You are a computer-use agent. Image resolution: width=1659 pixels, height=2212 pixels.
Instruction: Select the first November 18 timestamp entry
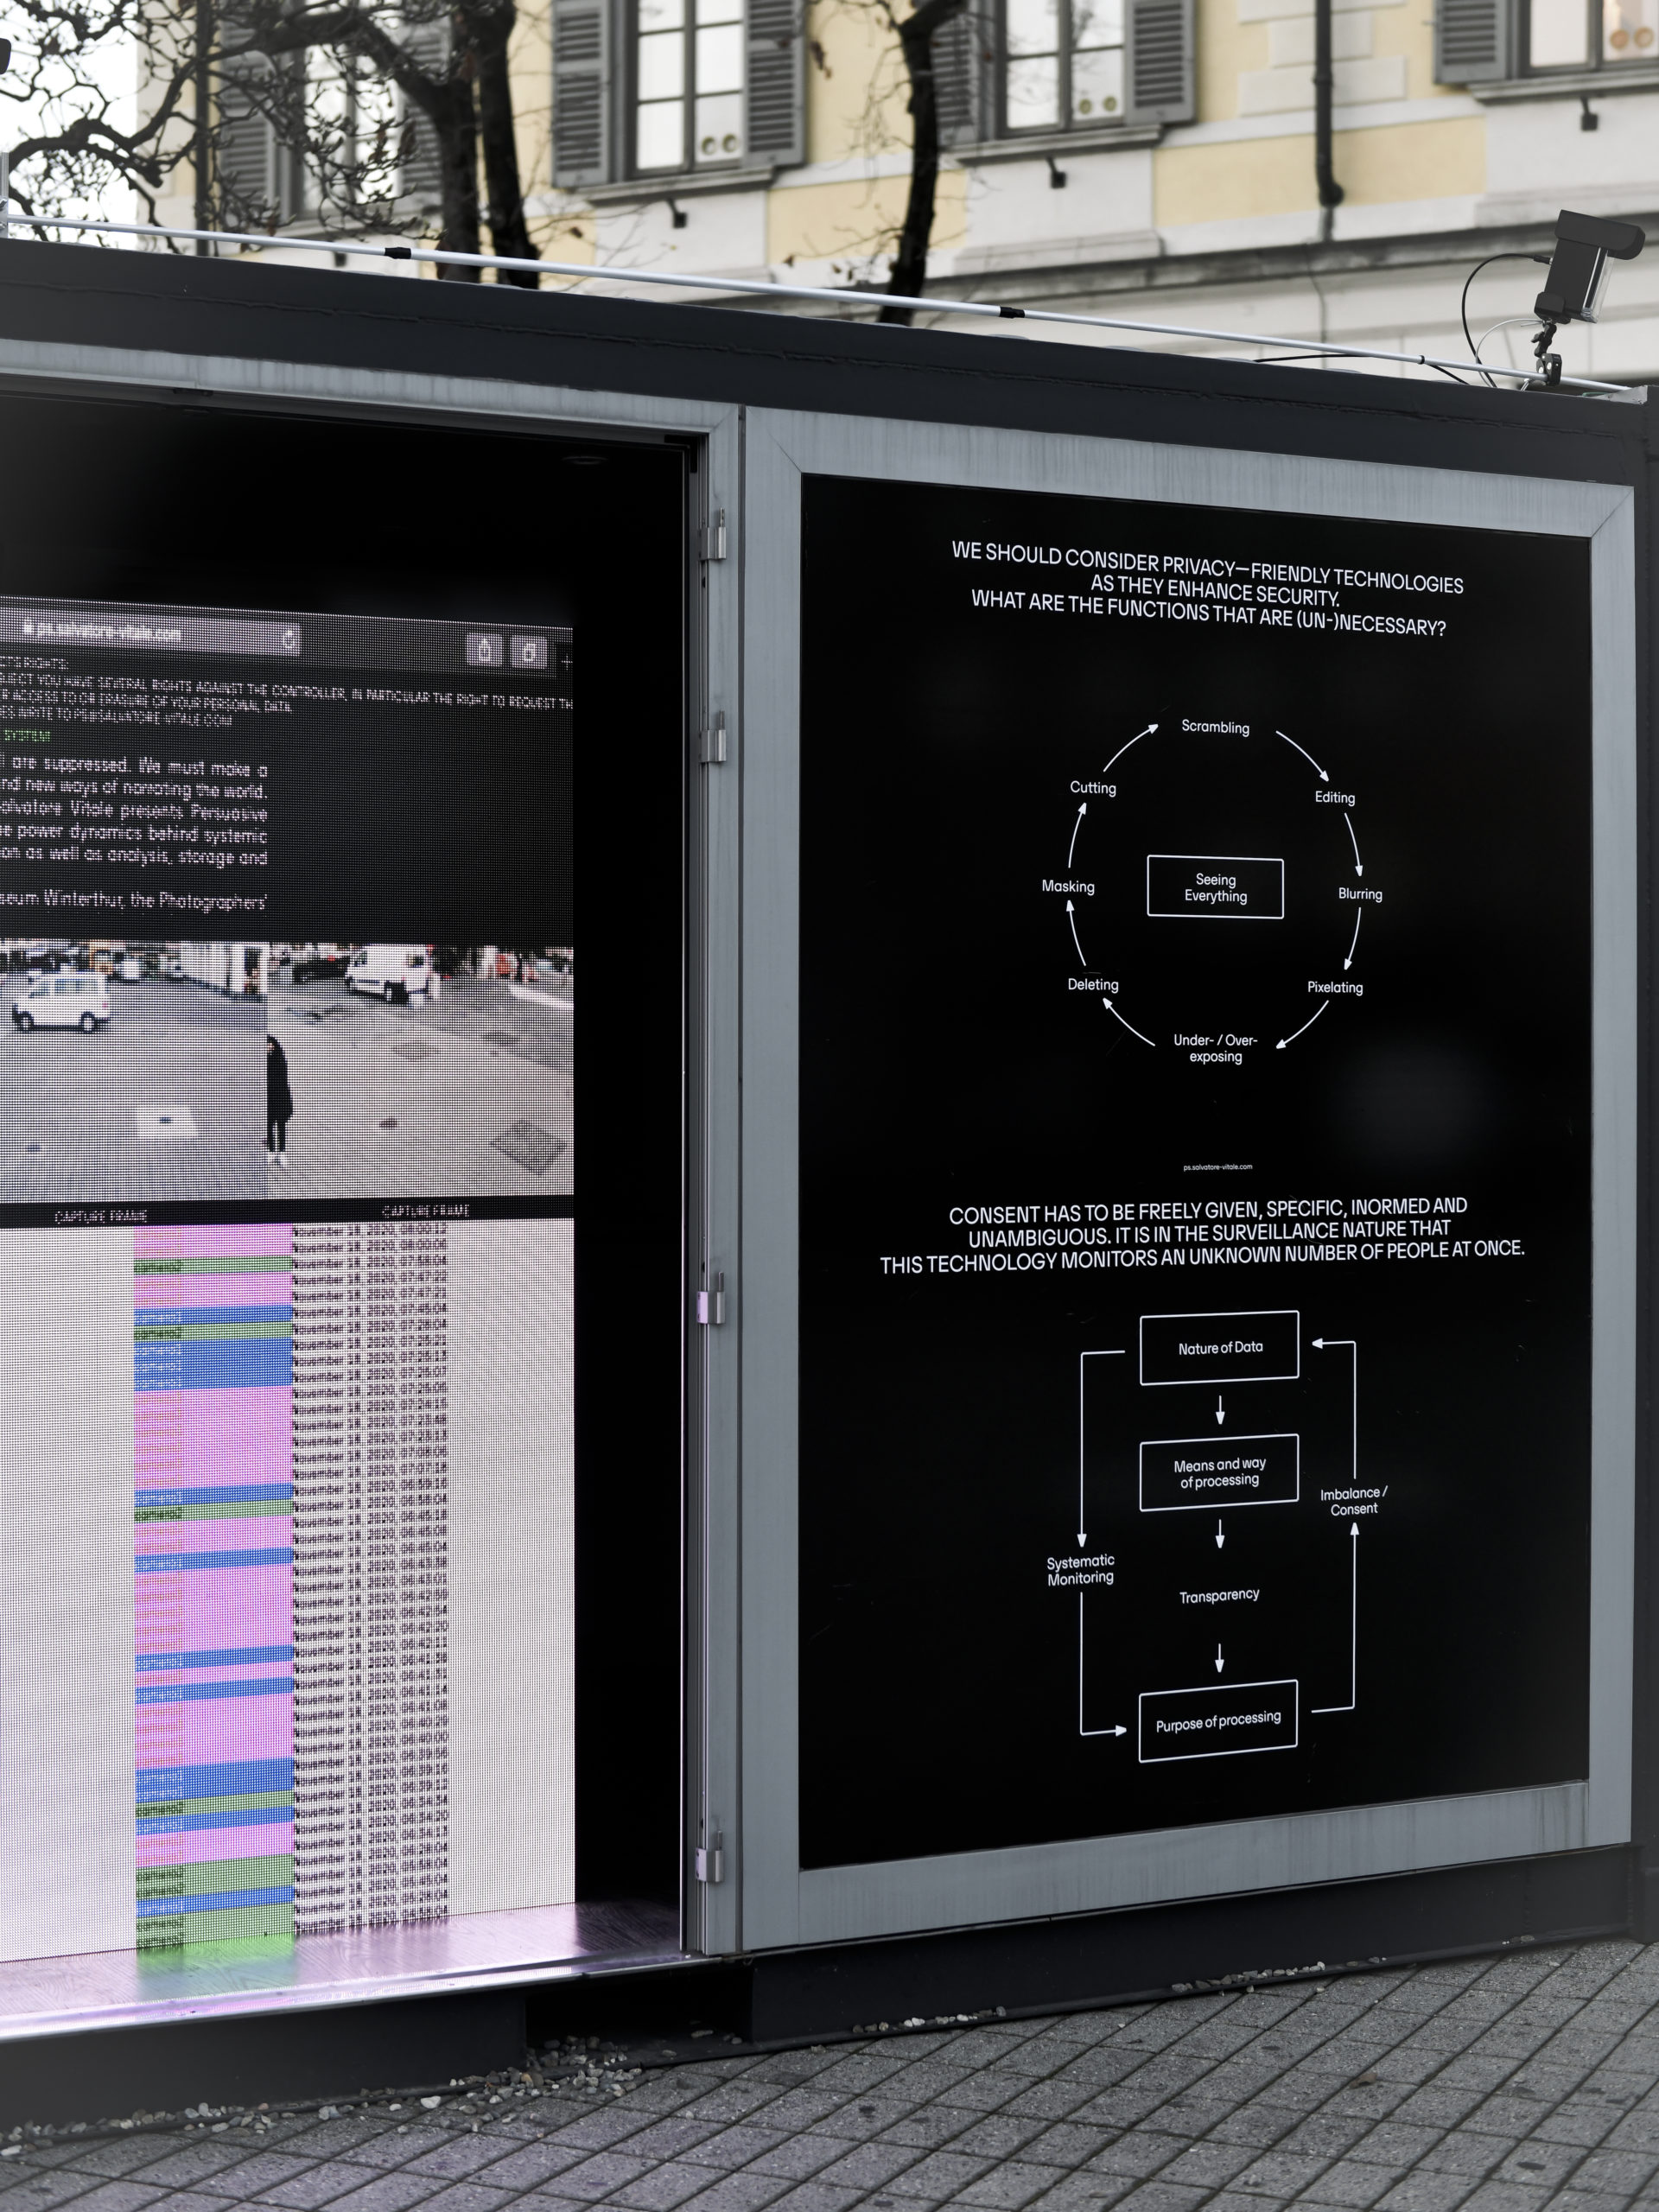click(x=370, y=1231)
